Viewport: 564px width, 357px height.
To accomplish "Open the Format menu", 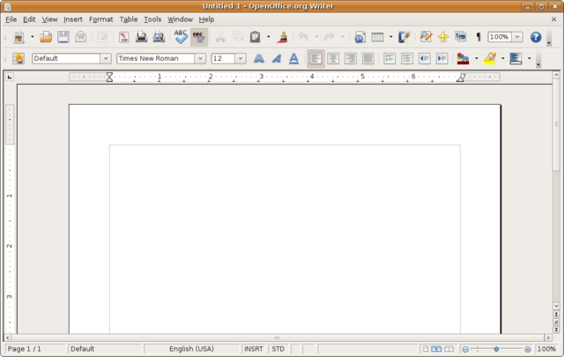I will pos(100,19).
